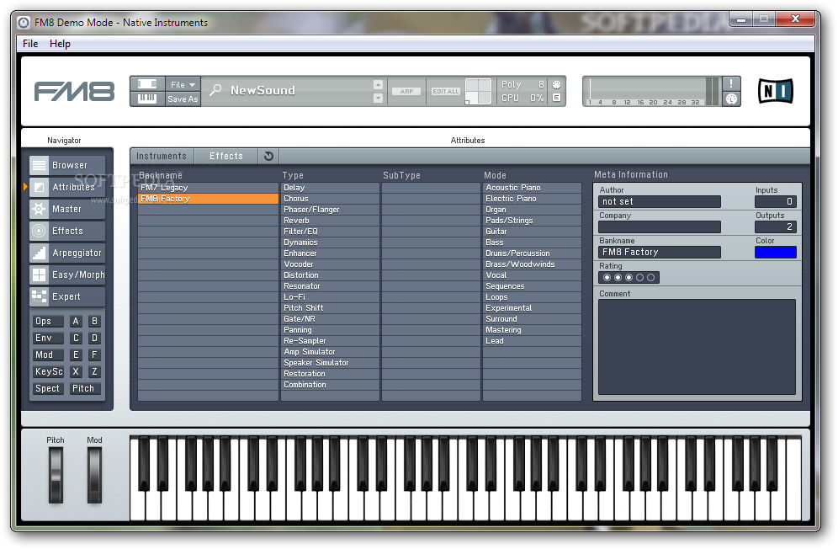Viewport: 838px width, 549px height.
Task: Open the Master page icon
Action: point(39,209)
